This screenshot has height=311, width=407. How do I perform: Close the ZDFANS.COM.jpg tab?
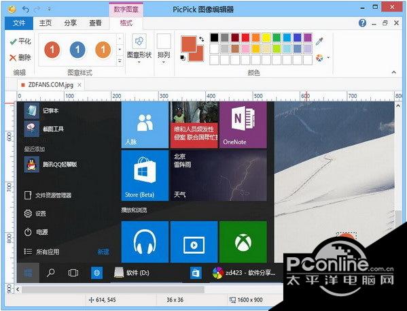(79, 85)
